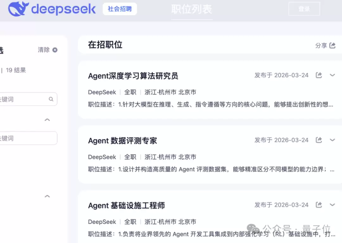342x243 pixels.
Task: Open the Agent 数据评测专家 job posting
Action: 122,140
